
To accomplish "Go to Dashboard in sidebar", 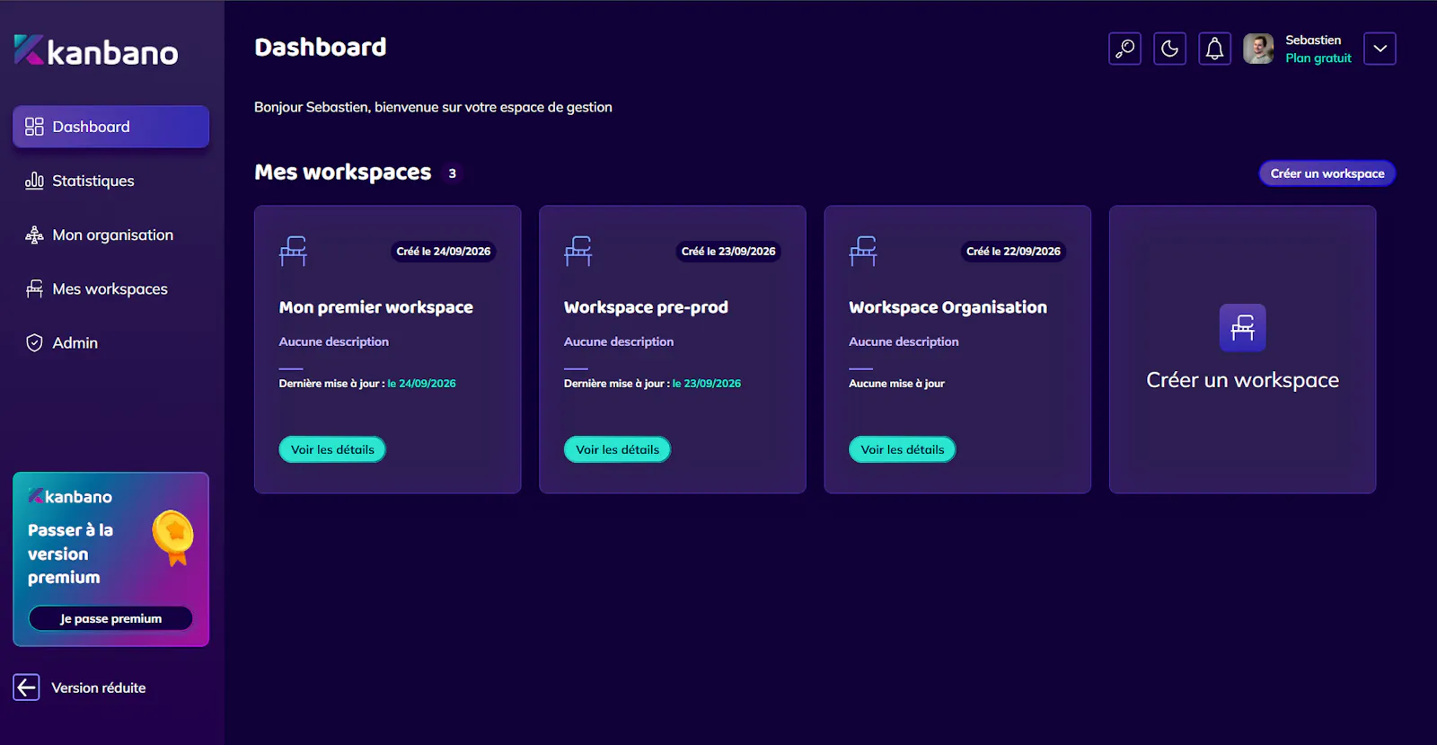I will [110, 127].
